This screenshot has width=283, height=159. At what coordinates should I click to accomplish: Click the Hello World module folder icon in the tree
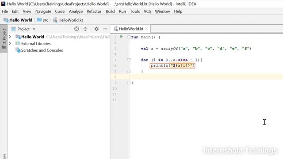click(18, 37)
